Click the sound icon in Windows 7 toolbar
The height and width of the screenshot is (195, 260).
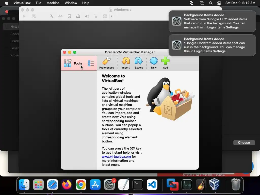pyautogui.click(x=87, y=16)
